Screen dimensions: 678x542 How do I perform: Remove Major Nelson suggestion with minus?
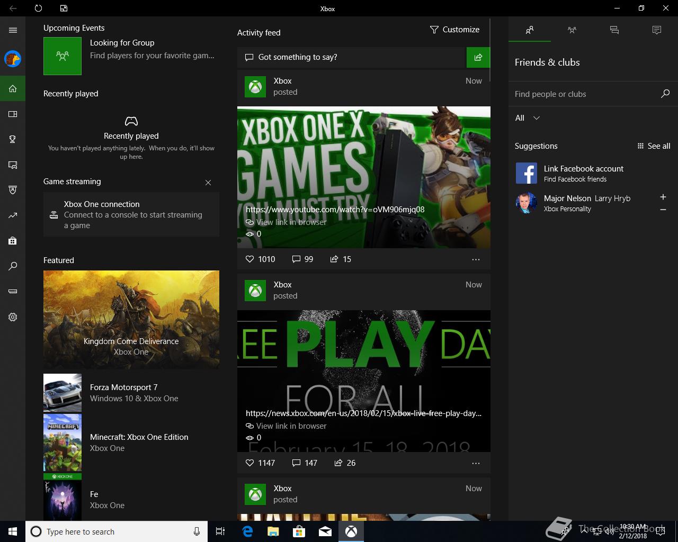point(663,210)
